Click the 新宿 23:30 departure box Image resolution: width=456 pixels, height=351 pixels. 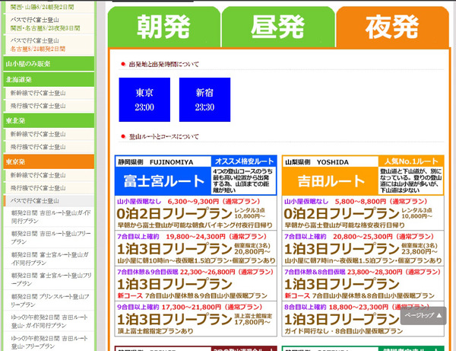(x=204, y=100)
